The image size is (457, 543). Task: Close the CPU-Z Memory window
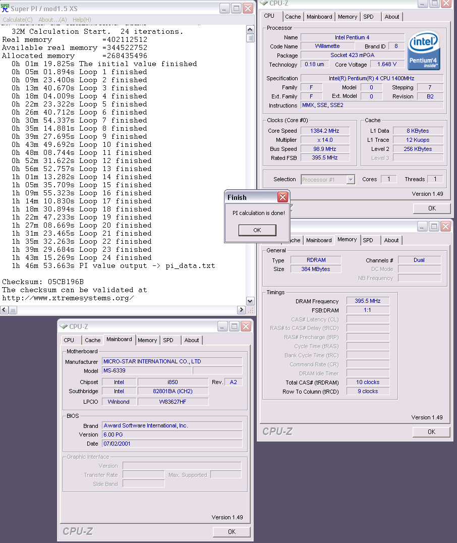click(x=445, y=227)
